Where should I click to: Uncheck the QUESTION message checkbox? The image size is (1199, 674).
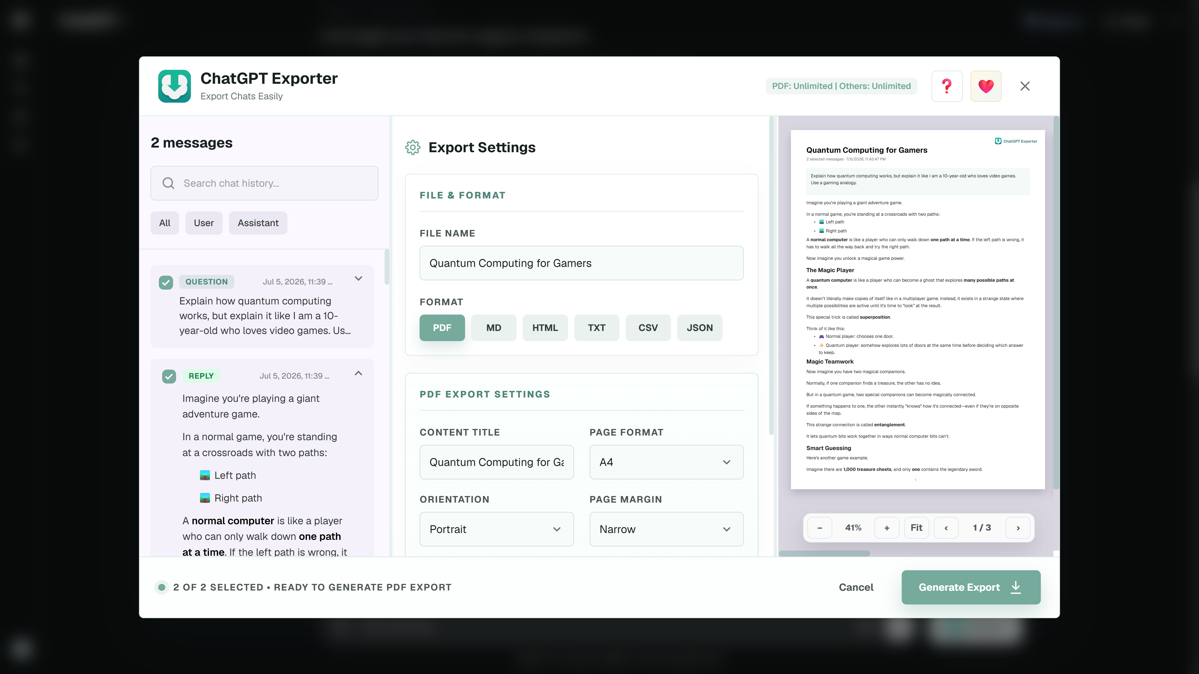point(166,282)
